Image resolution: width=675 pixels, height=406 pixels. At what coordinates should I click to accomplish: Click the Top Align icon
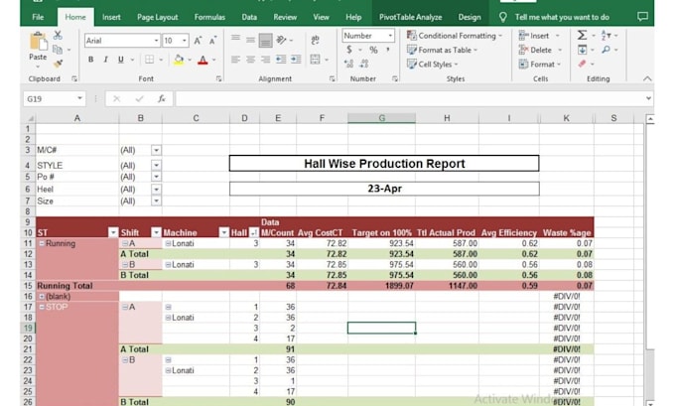235,39
